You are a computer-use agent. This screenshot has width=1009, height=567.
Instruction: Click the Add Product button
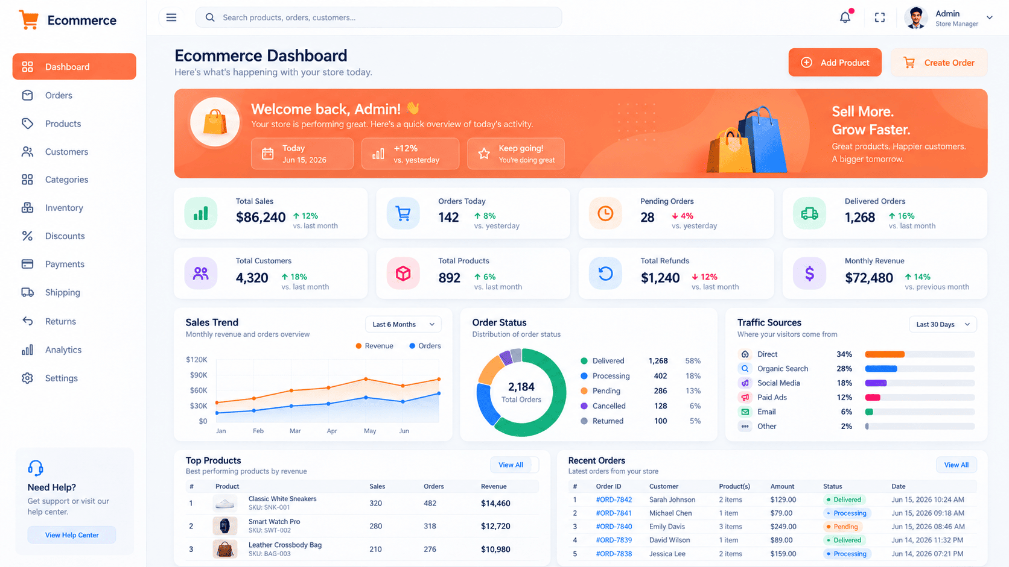pyautogui.click(x=835, y=63)
